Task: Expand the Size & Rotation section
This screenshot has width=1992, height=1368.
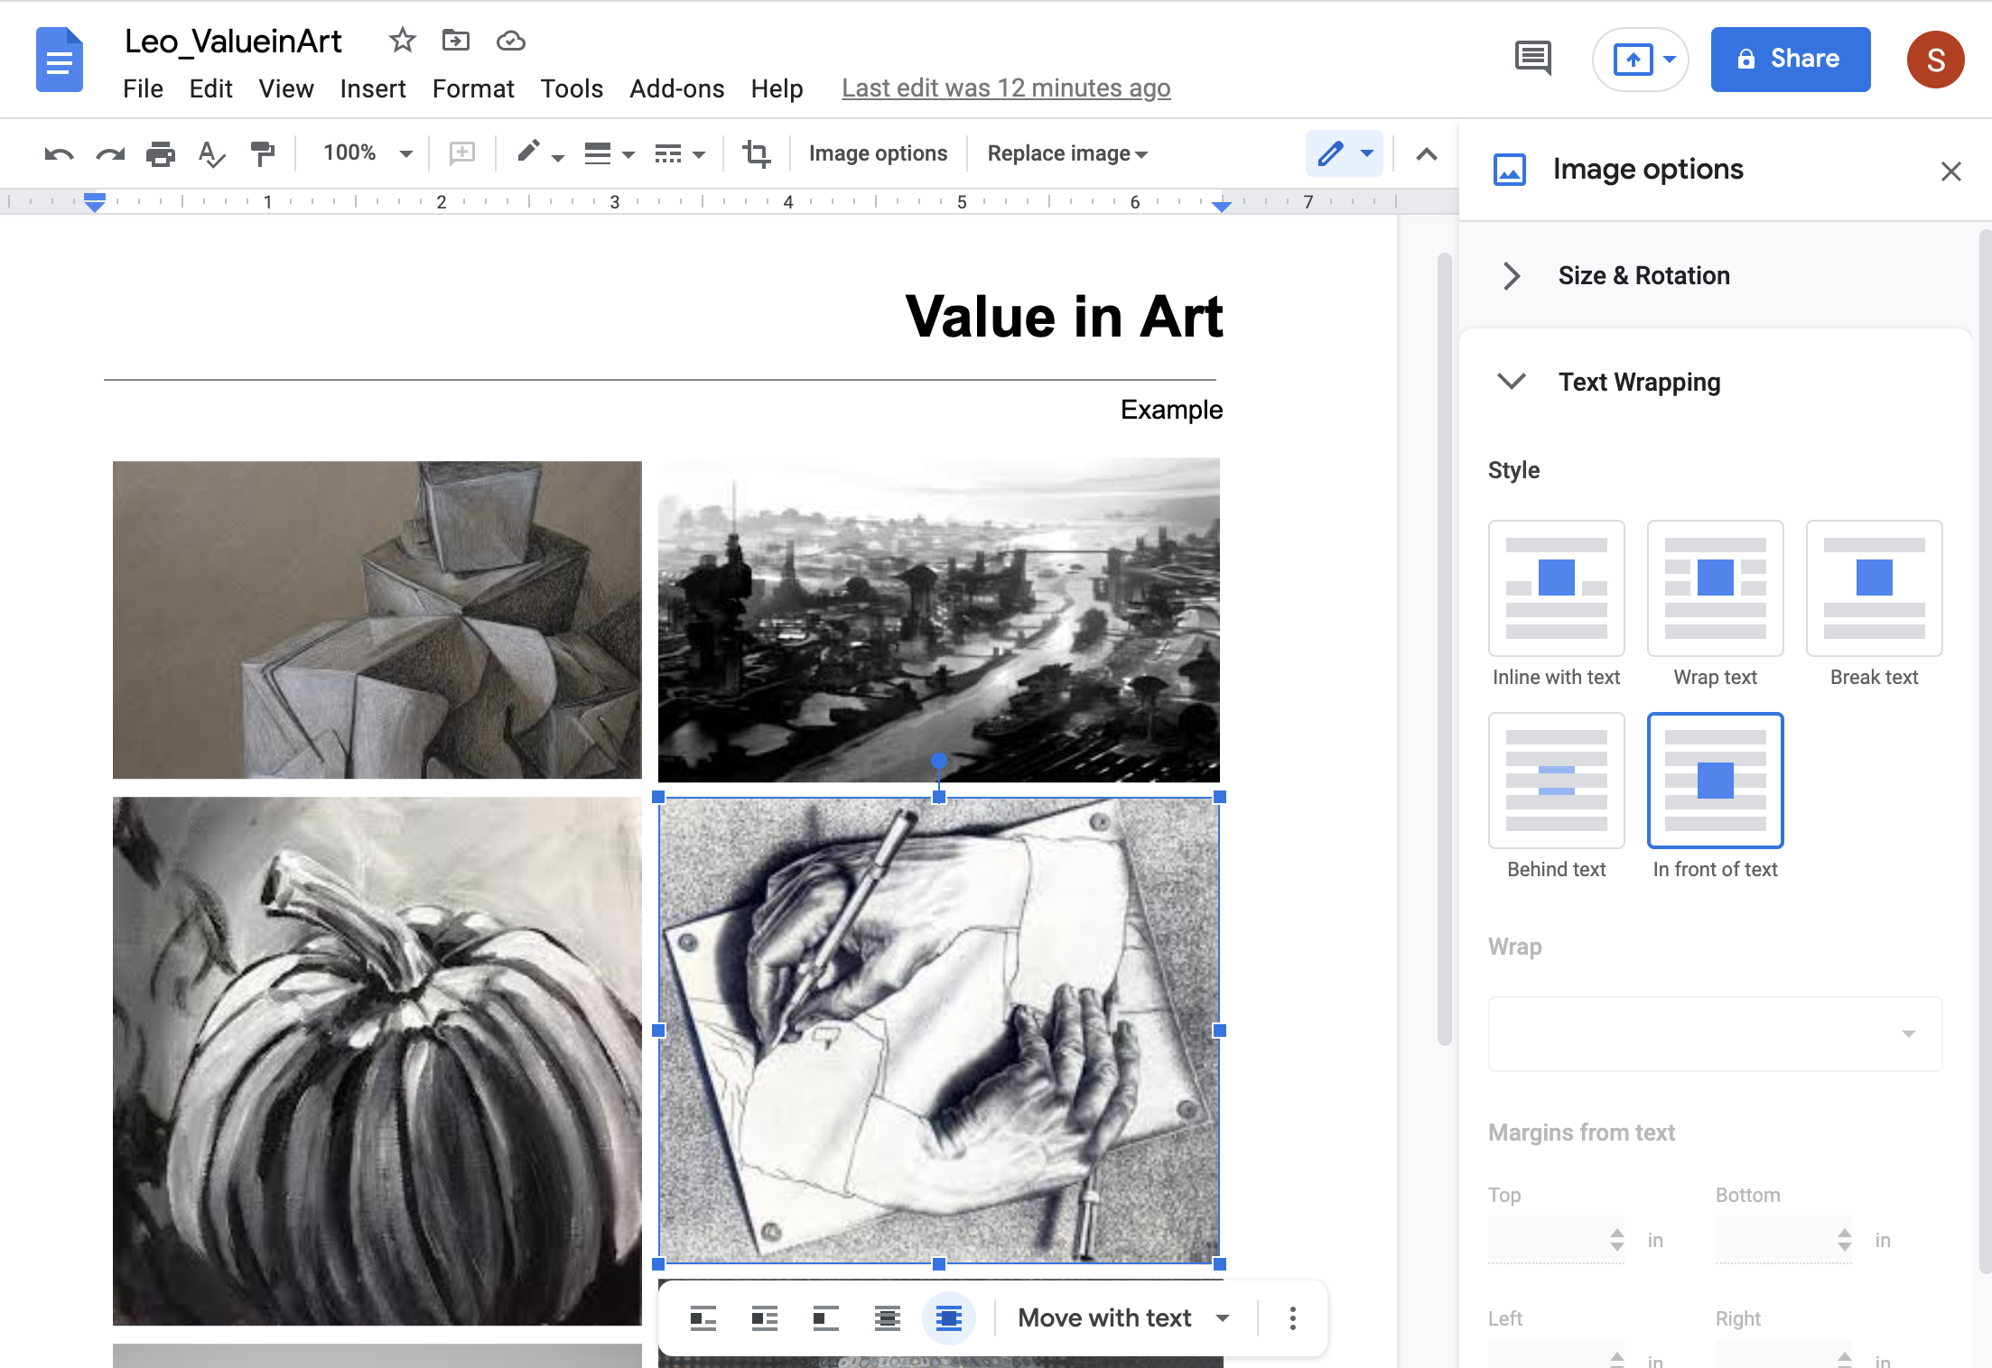Action: [x=1643, y=275]
